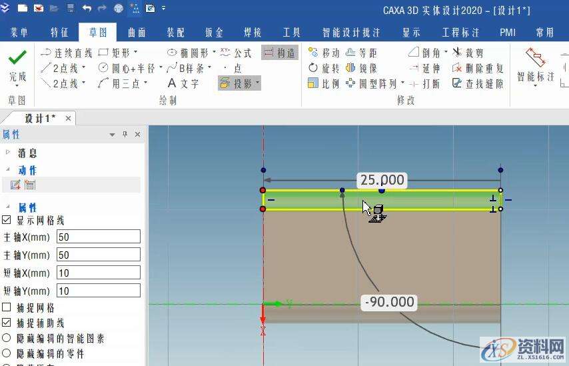This screenshot has height=366, width=569.
Task: Expand the 消息 section
Action: click(8, 152)
